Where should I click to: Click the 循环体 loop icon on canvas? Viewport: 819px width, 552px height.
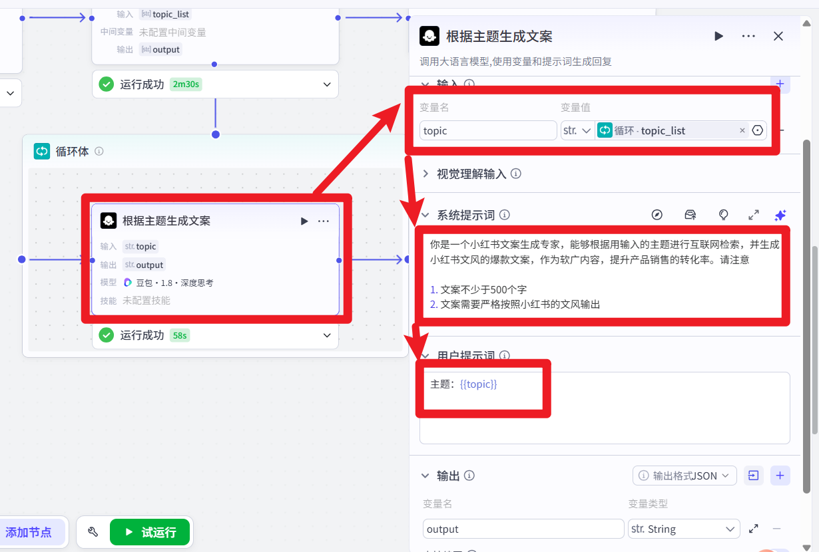click(42, 151)
